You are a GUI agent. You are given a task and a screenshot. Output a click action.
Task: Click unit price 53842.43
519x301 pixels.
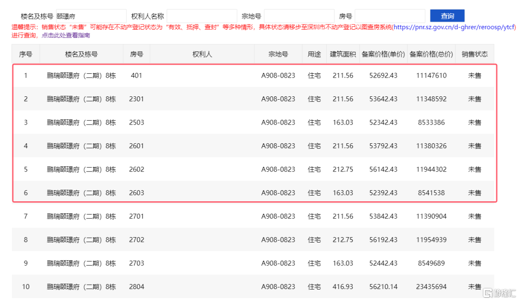(x=383, y=216)
